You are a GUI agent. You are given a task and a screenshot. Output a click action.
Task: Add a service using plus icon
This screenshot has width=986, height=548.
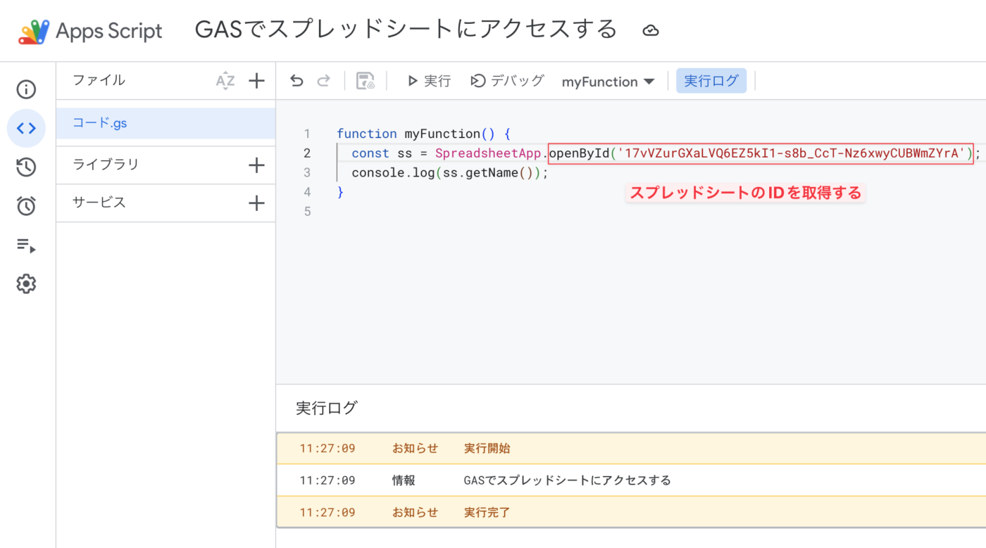point(256,203)
